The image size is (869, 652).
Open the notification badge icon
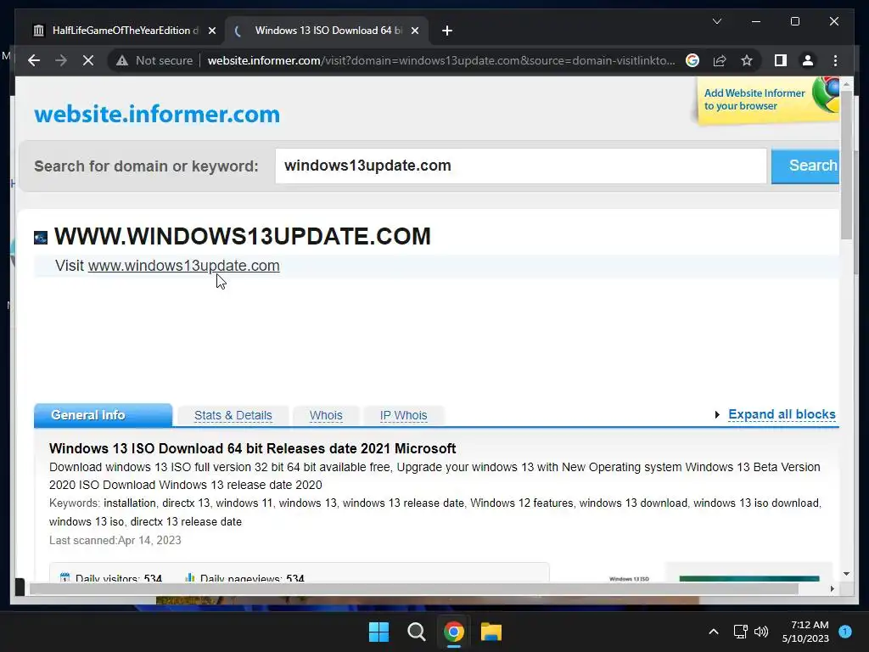(845, 631)
